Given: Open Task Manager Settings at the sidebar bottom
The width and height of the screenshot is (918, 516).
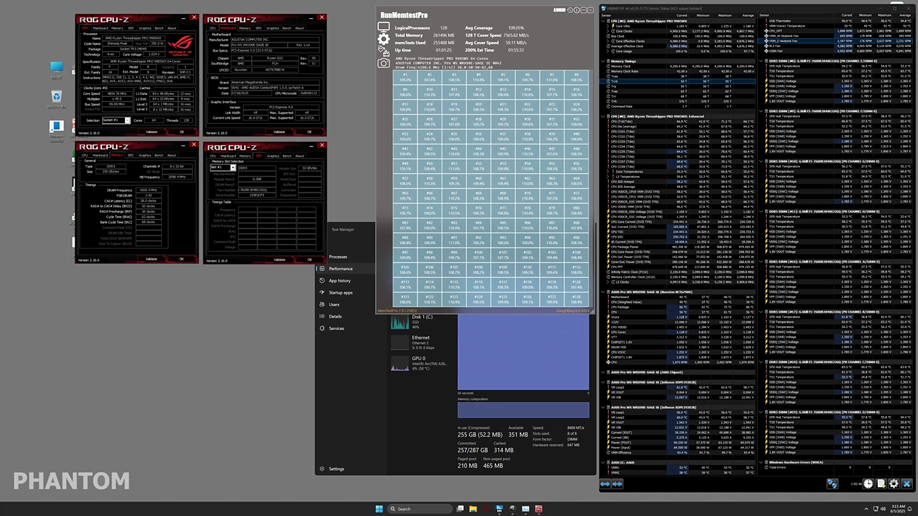Looking at the screenshot, I should [336, 469].
